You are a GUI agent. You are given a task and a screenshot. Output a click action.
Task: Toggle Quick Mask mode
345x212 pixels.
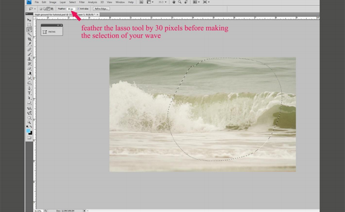pyautogui.click(x=29, y=138)
